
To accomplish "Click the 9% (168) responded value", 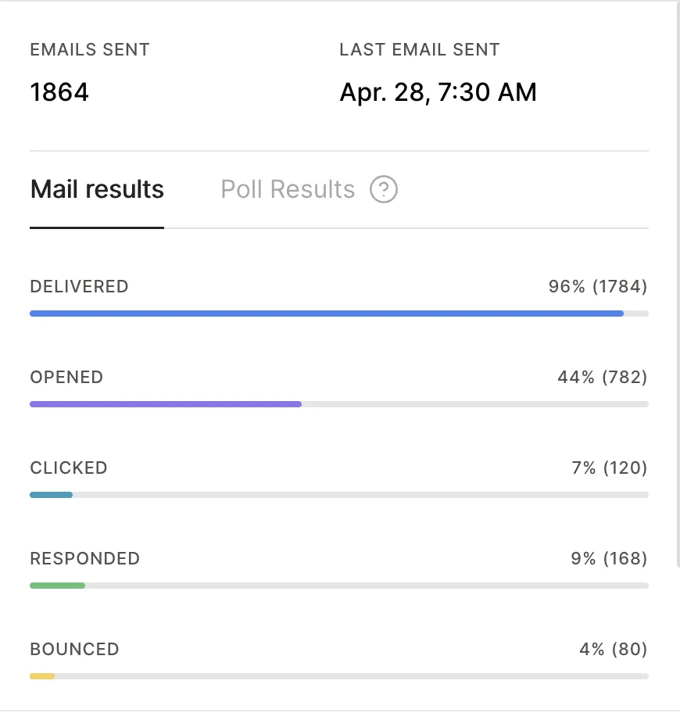I will [x=609, y=558].
